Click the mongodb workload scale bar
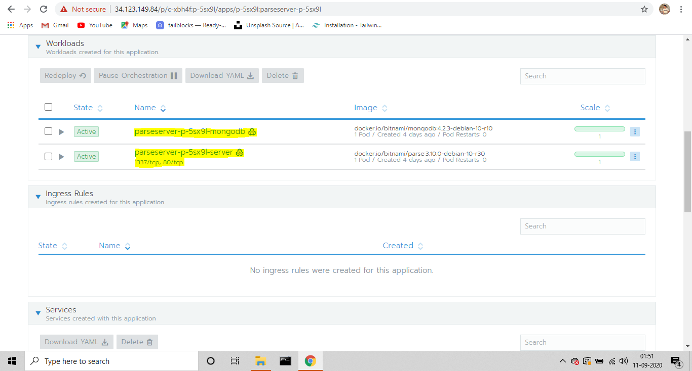The width and height of the screenshot is (692, 371). (600, 129)
